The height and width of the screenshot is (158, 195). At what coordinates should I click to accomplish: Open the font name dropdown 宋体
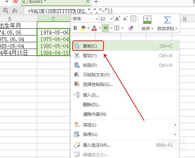point(97,19)
